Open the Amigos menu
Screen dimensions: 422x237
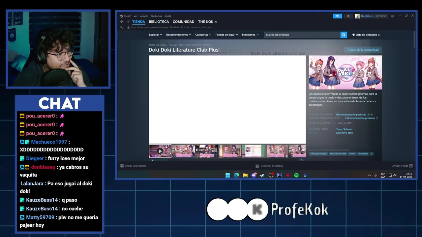click(144, 16)
